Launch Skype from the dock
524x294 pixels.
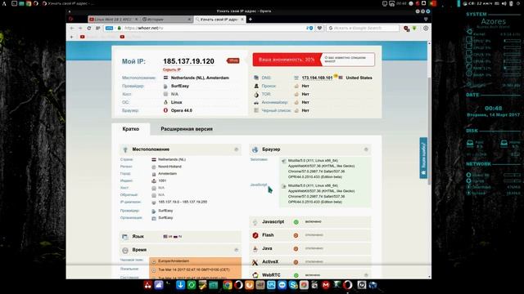click(x=293, y=285)
